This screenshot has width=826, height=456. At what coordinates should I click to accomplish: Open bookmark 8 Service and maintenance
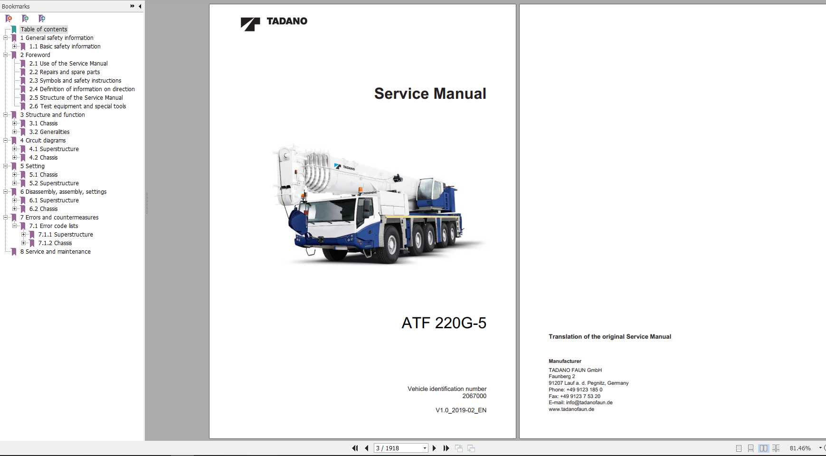click(55, 252)
